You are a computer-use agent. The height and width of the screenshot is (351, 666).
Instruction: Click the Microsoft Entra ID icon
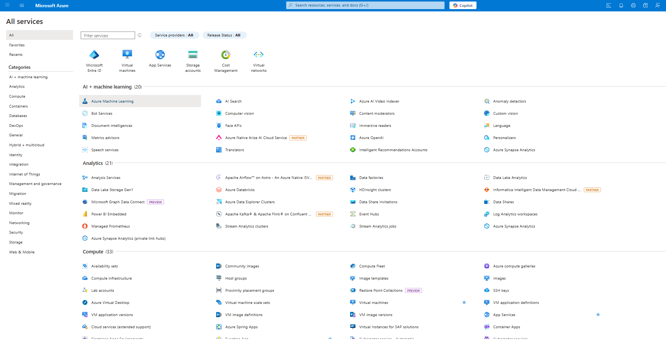(94, 55)
